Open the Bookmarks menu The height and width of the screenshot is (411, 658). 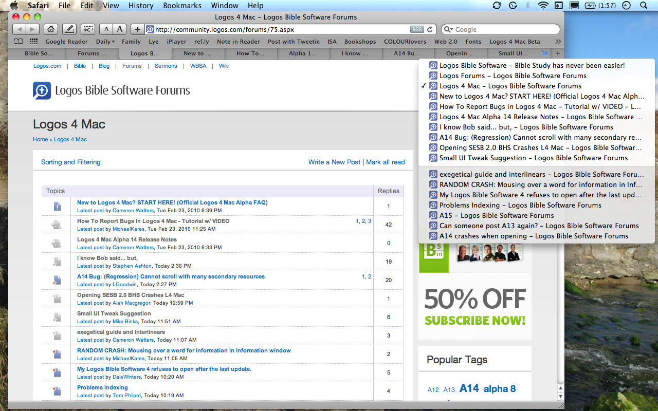182,6
